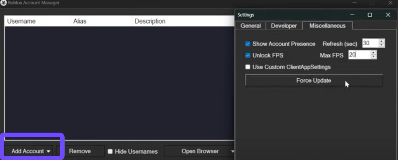Decrease Refresh seconds with down arrow
Image resolution: width=398 pixels, height=160 pixels.
pos(381,45)
